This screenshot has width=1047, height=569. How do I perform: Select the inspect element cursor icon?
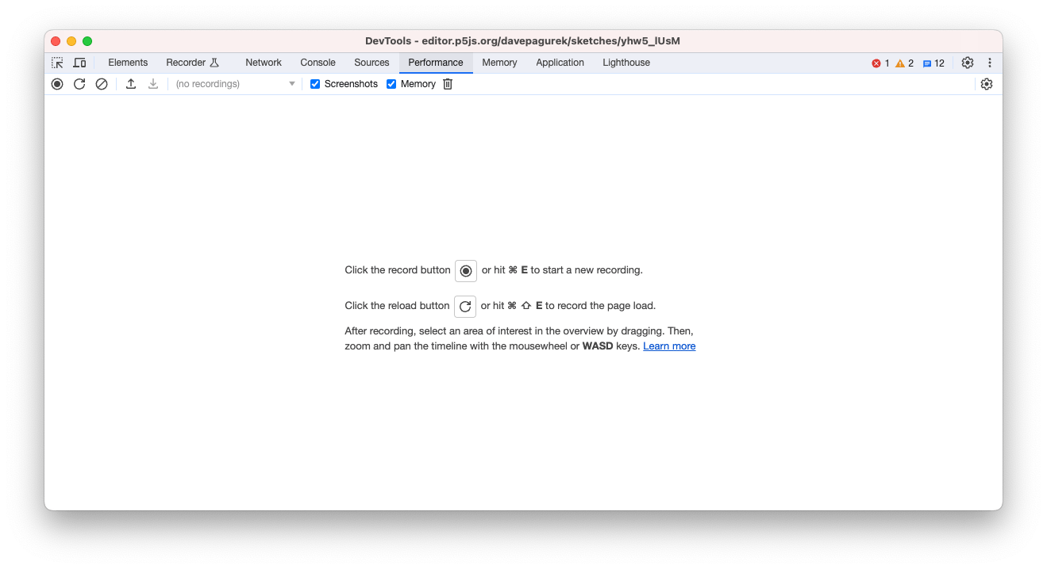(x=56, y=62)
